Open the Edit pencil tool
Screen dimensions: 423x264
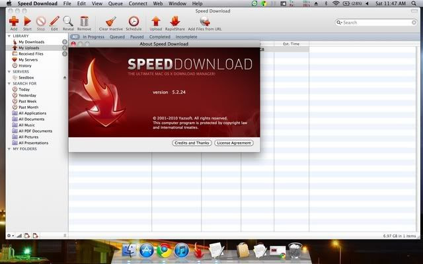pyautogui.click(x=54, y=21)
